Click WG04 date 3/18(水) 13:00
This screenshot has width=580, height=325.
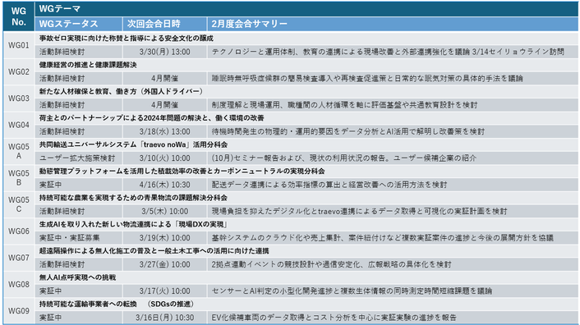164,131
